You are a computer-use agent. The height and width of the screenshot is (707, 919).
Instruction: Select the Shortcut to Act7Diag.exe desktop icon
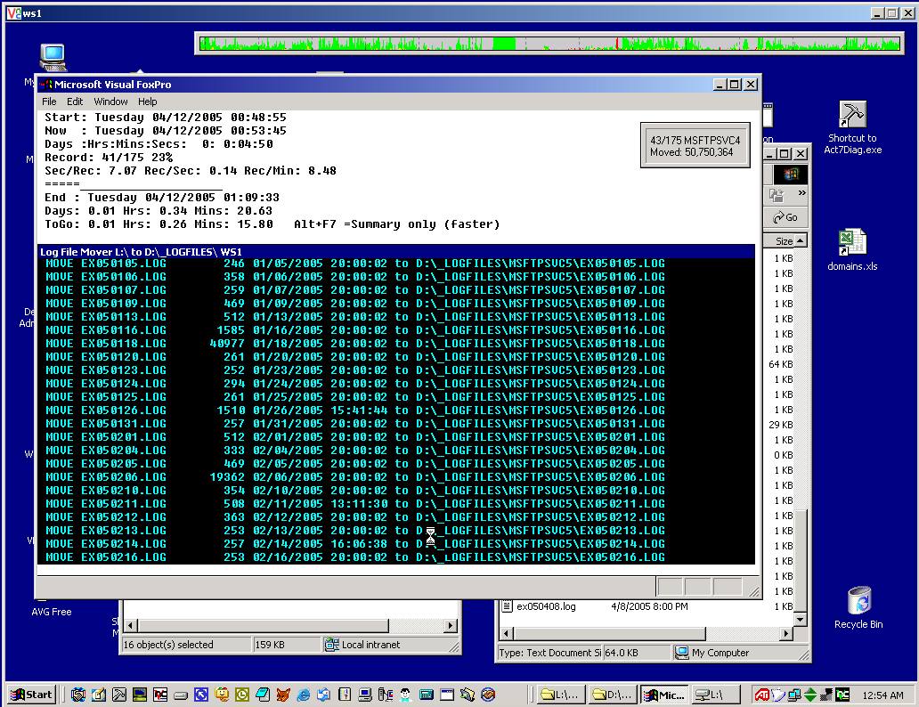click(x=852, y=128)
